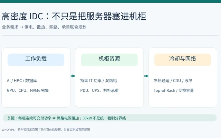
Task: Select the orange 冷却与网络 header pill
Action: [183, 60]
